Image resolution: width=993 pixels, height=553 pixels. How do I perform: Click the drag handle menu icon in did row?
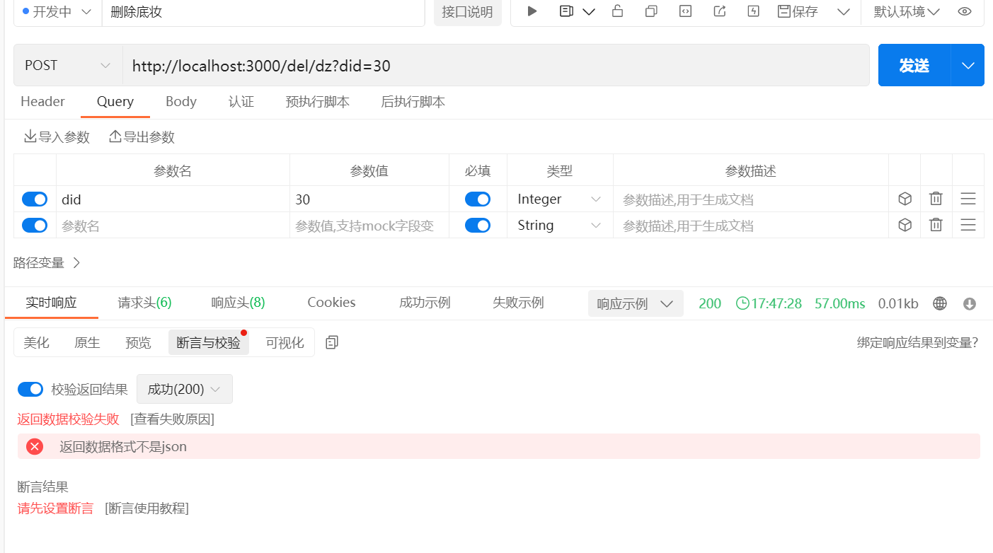tap(968, 199)
